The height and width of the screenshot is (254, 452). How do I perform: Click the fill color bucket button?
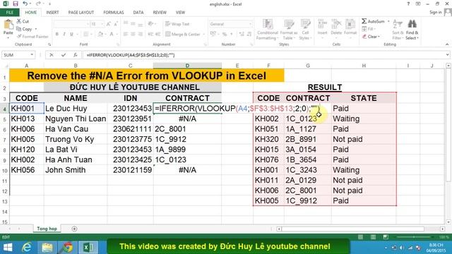100,35
